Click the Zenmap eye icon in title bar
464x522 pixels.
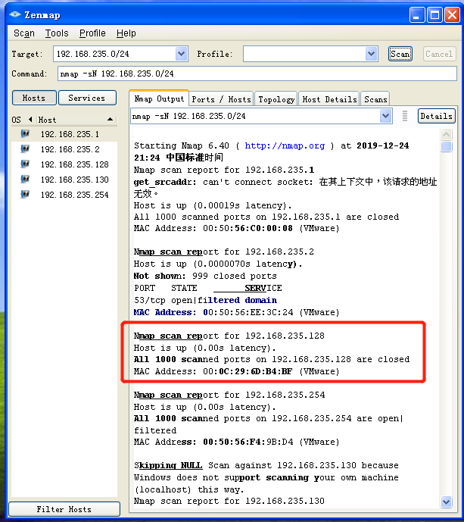pyautogui.click(x=15, y=14)
